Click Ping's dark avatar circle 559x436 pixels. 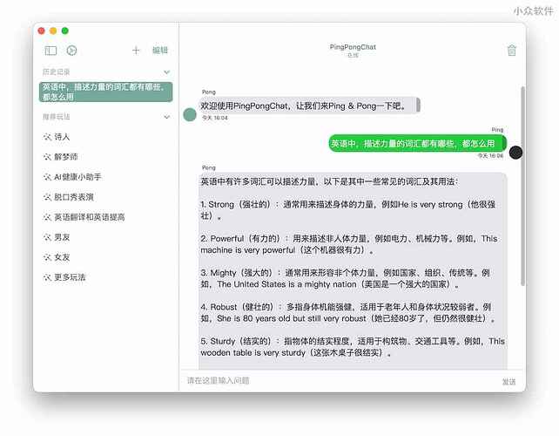[x=515, y=153]
